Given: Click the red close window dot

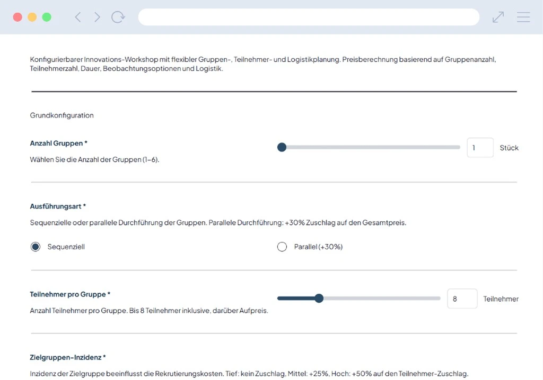Looking at the screenshot, I should [17, 17].
